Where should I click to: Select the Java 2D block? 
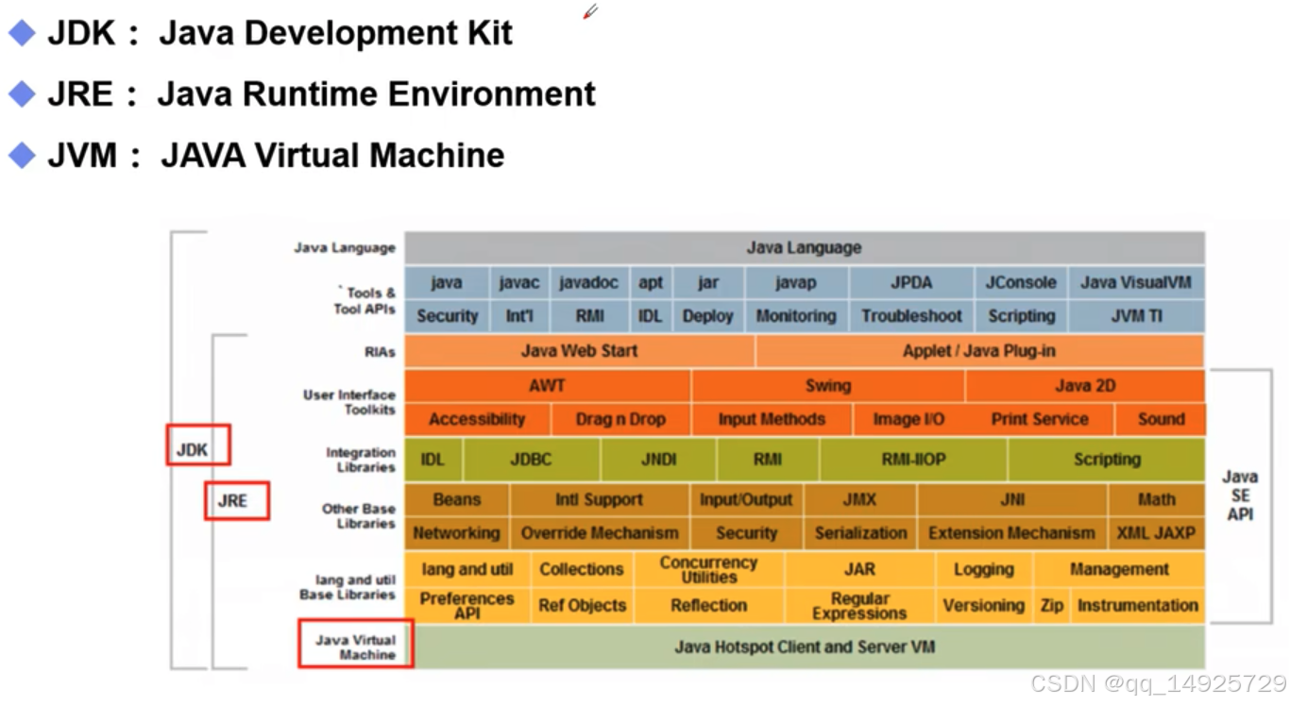(x=1083, y=385)
